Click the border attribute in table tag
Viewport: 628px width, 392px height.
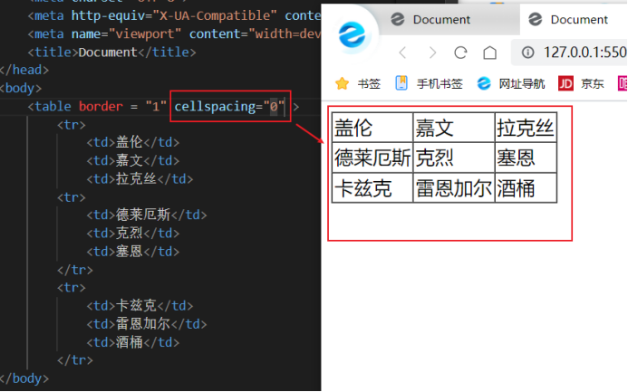coord(101,107)
